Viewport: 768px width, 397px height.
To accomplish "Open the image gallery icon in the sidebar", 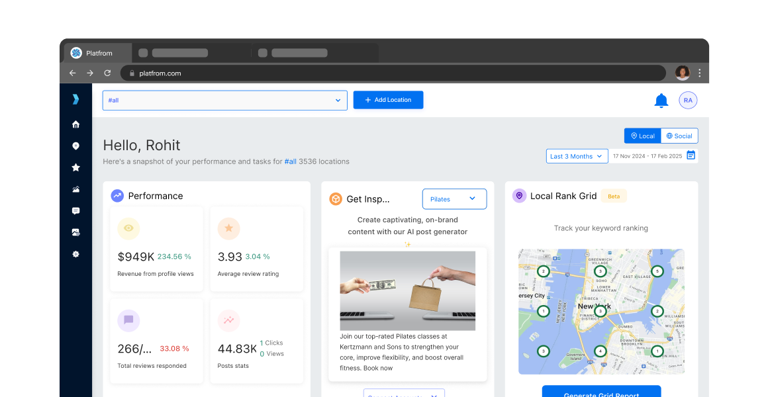I will coord(75,232).
